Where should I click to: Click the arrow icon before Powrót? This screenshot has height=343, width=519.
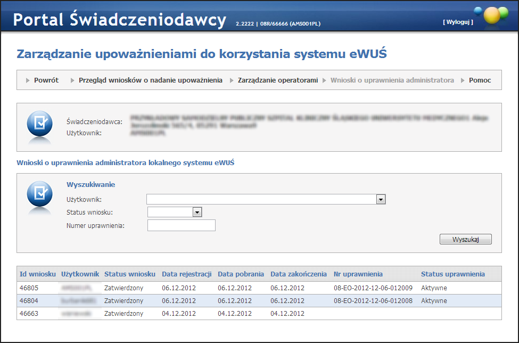(x=28, y=80)
